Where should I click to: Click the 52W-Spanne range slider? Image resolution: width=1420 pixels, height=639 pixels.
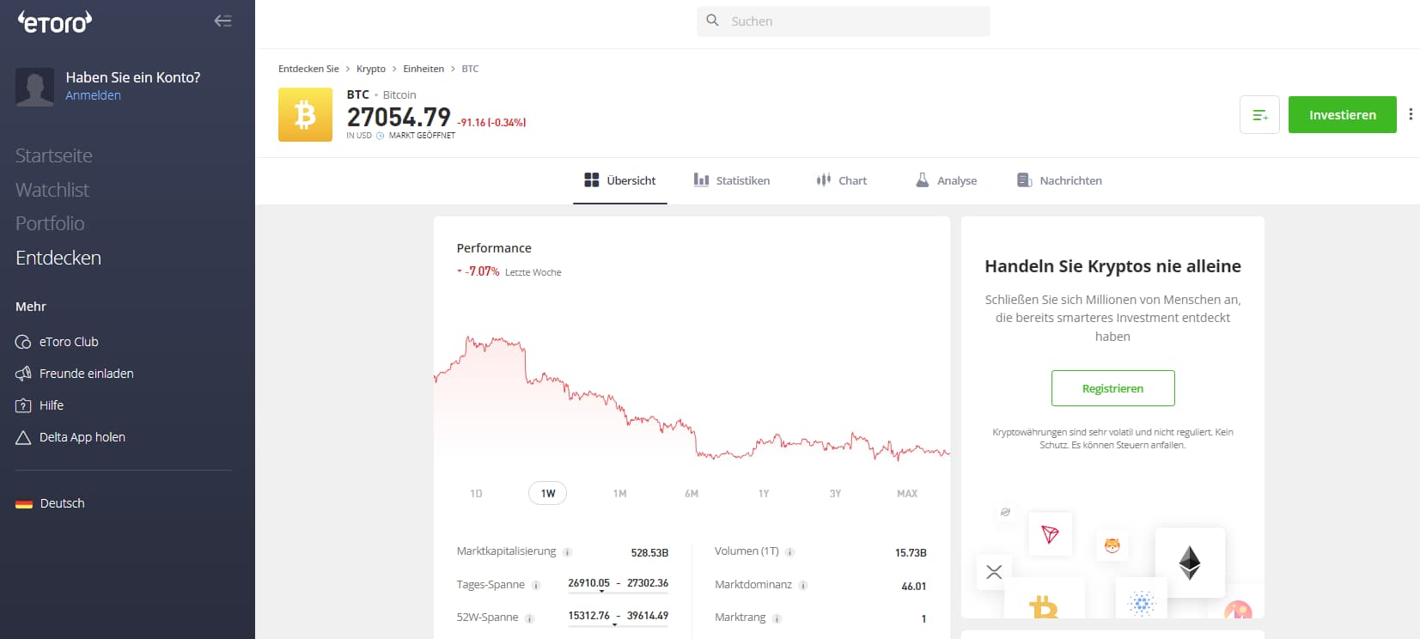click(618, 624)
